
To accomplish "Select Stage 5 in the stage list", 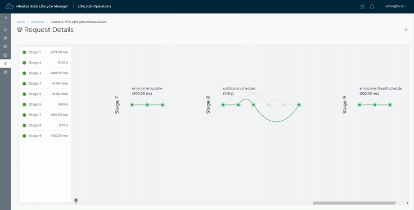I will [x=45, y=94].
